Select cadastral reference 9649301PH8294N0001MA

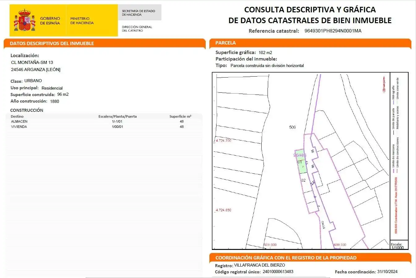click(333, 31)
